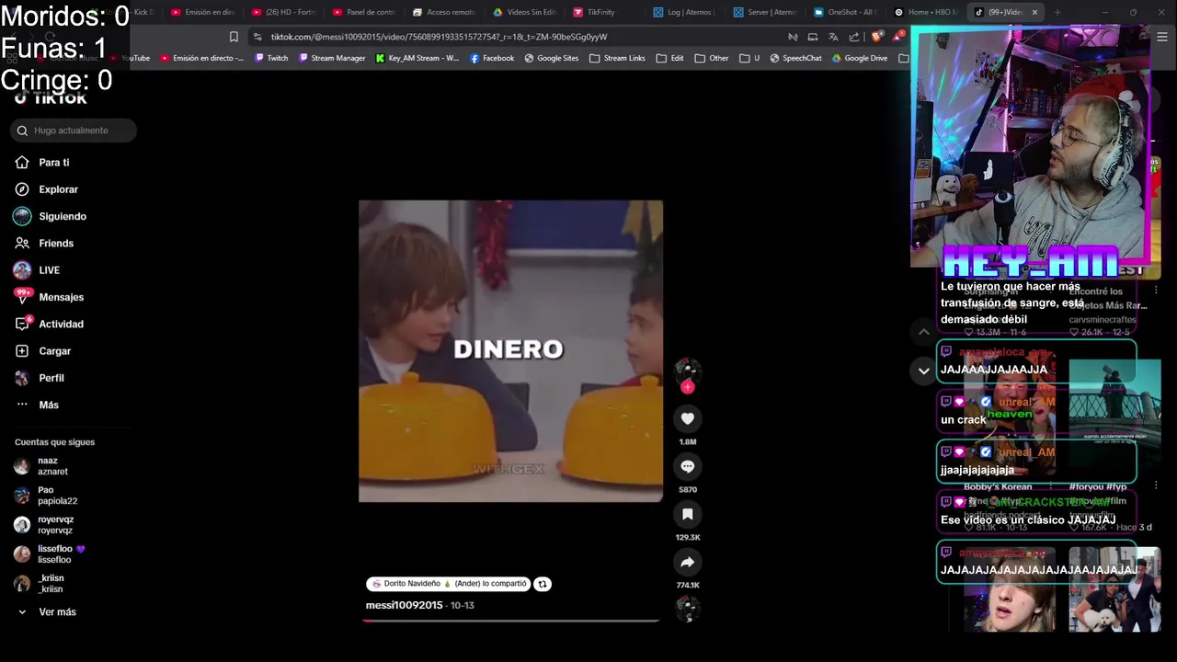Open the Twitch bookmark
The height and width of the screenshot is (662, 1177).
click(x=271, y=58)
